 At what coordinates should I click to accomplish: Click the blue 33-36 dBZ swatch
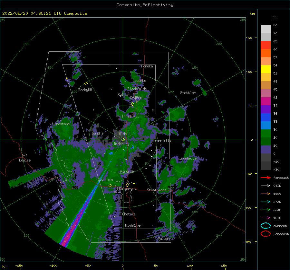pos(266,118)
